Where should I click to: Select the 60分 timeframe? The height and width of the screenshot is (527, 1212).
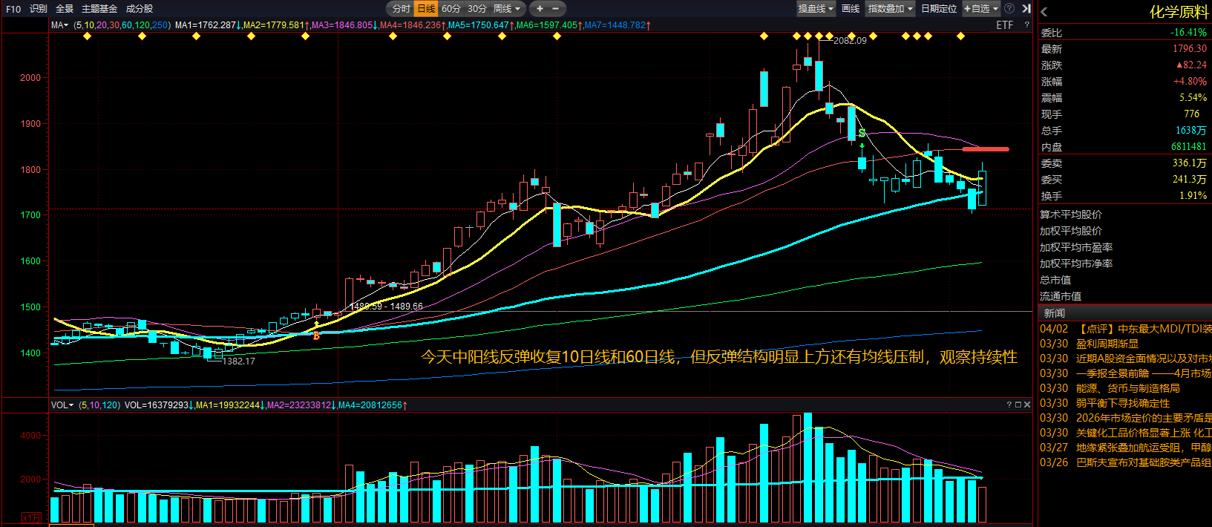[451, 9]
